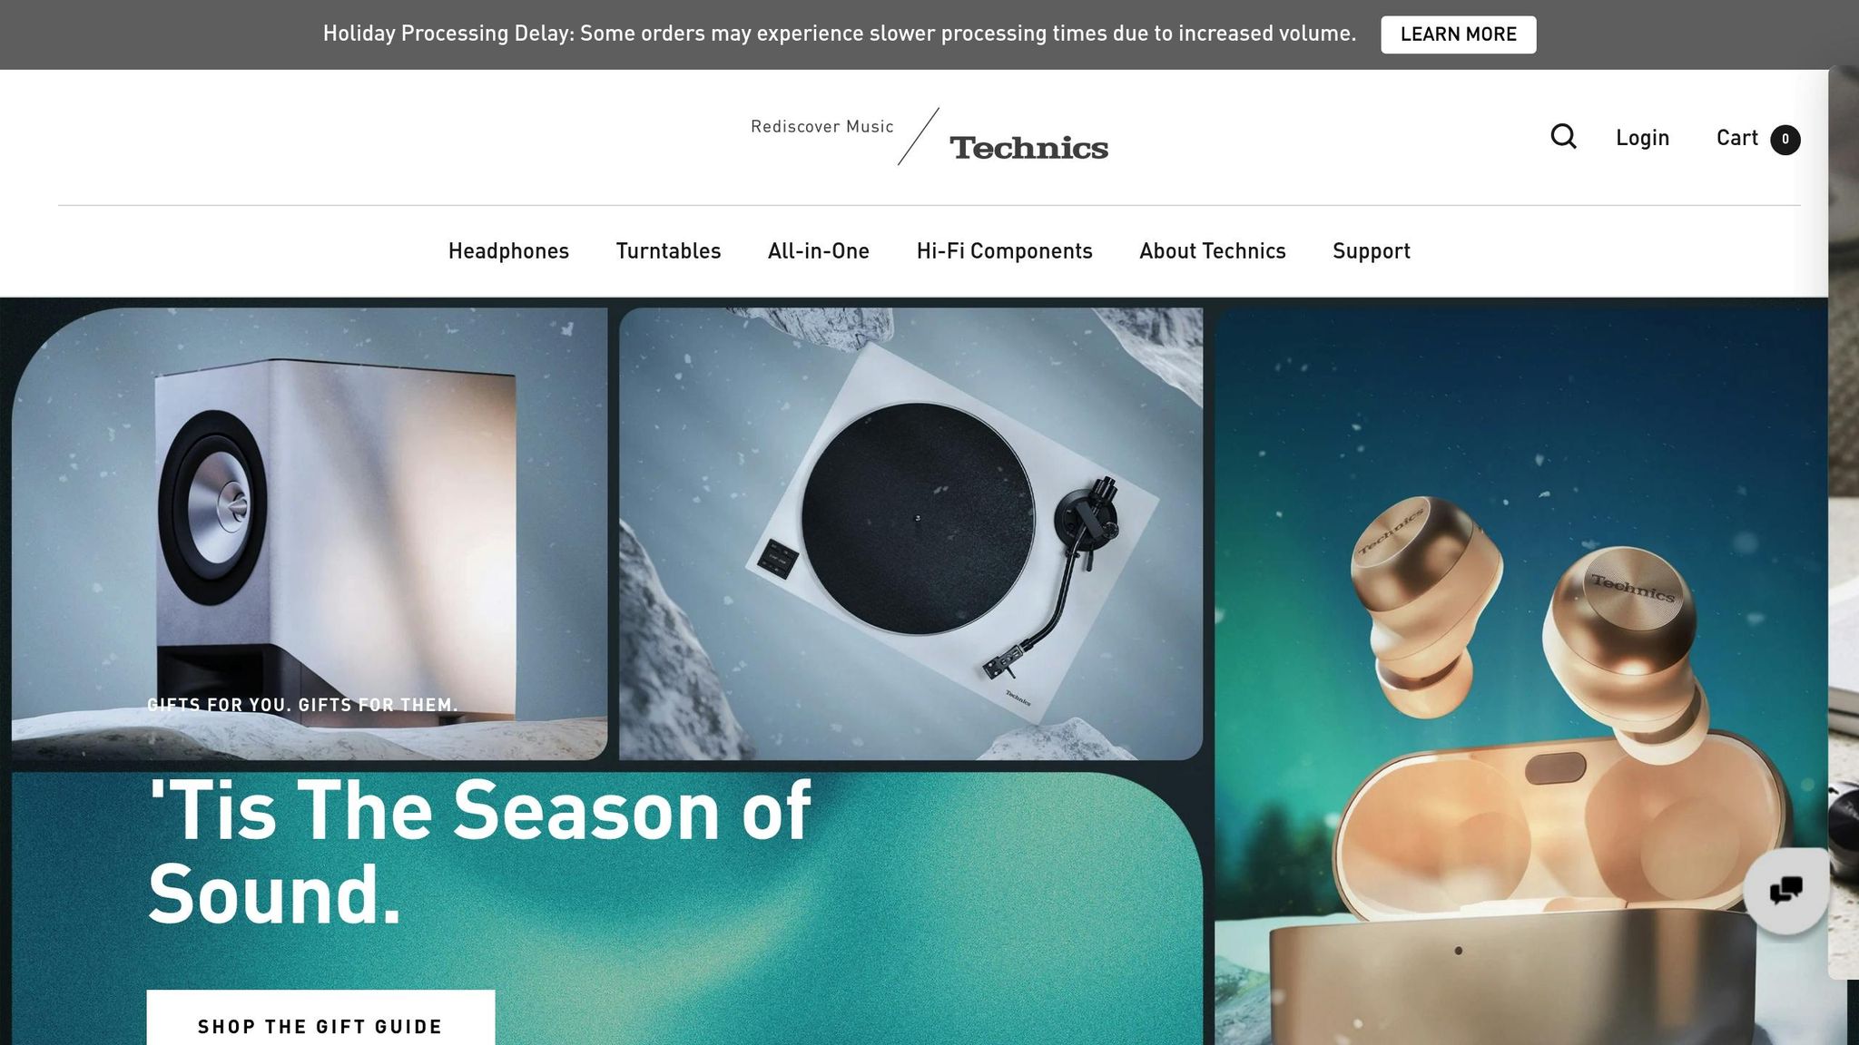Select the Support menu item

point(1371,251)
